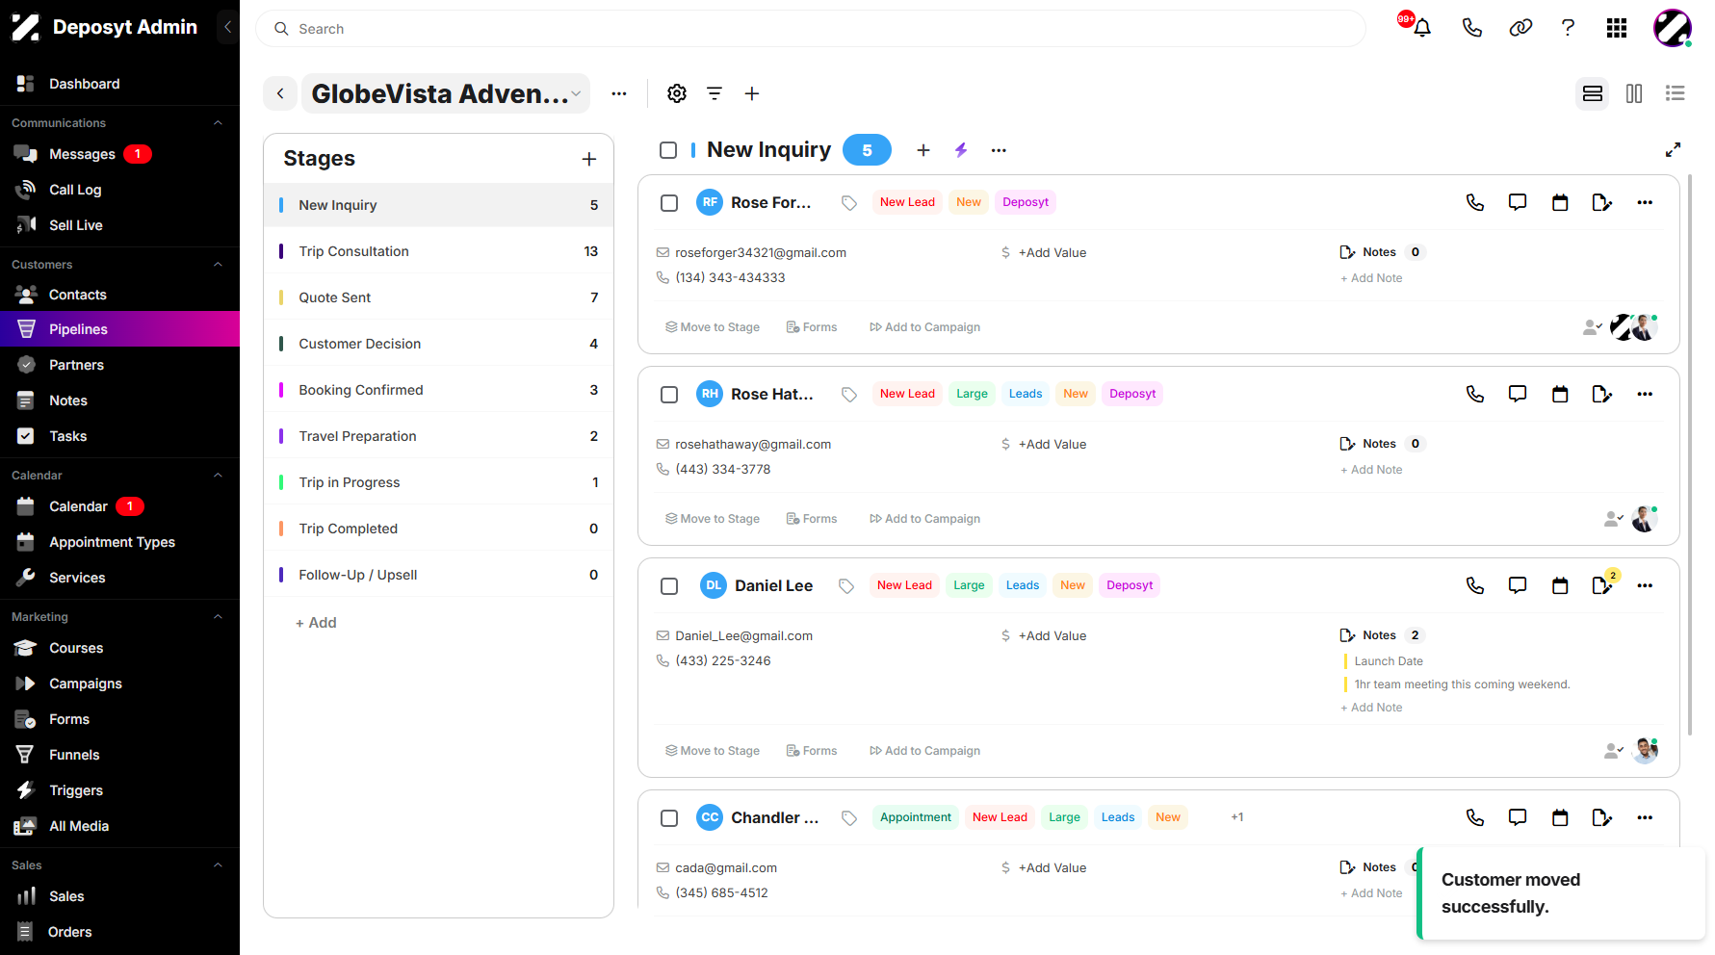Viewport: 1715px width, 955px height.
Task: Switch to list view layout
Action: (x=1676, y=93)
